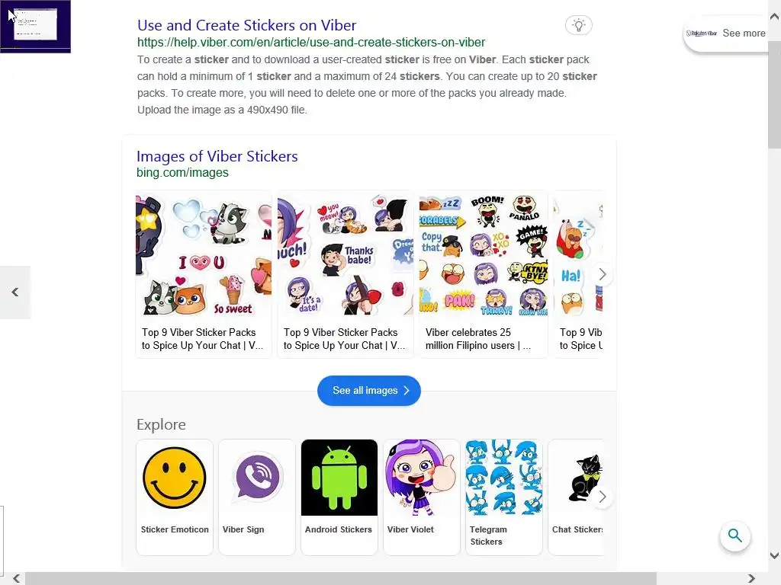Open Use and Create Stickers on Viber link
781x585 pixels.
(x=246, y=25)
